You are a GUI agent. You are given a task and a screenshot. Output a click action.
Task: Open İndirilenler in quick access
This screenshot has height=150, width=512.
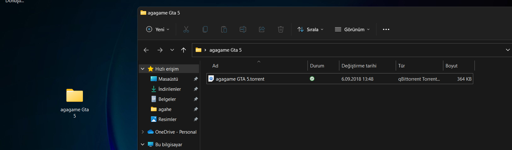170,89
